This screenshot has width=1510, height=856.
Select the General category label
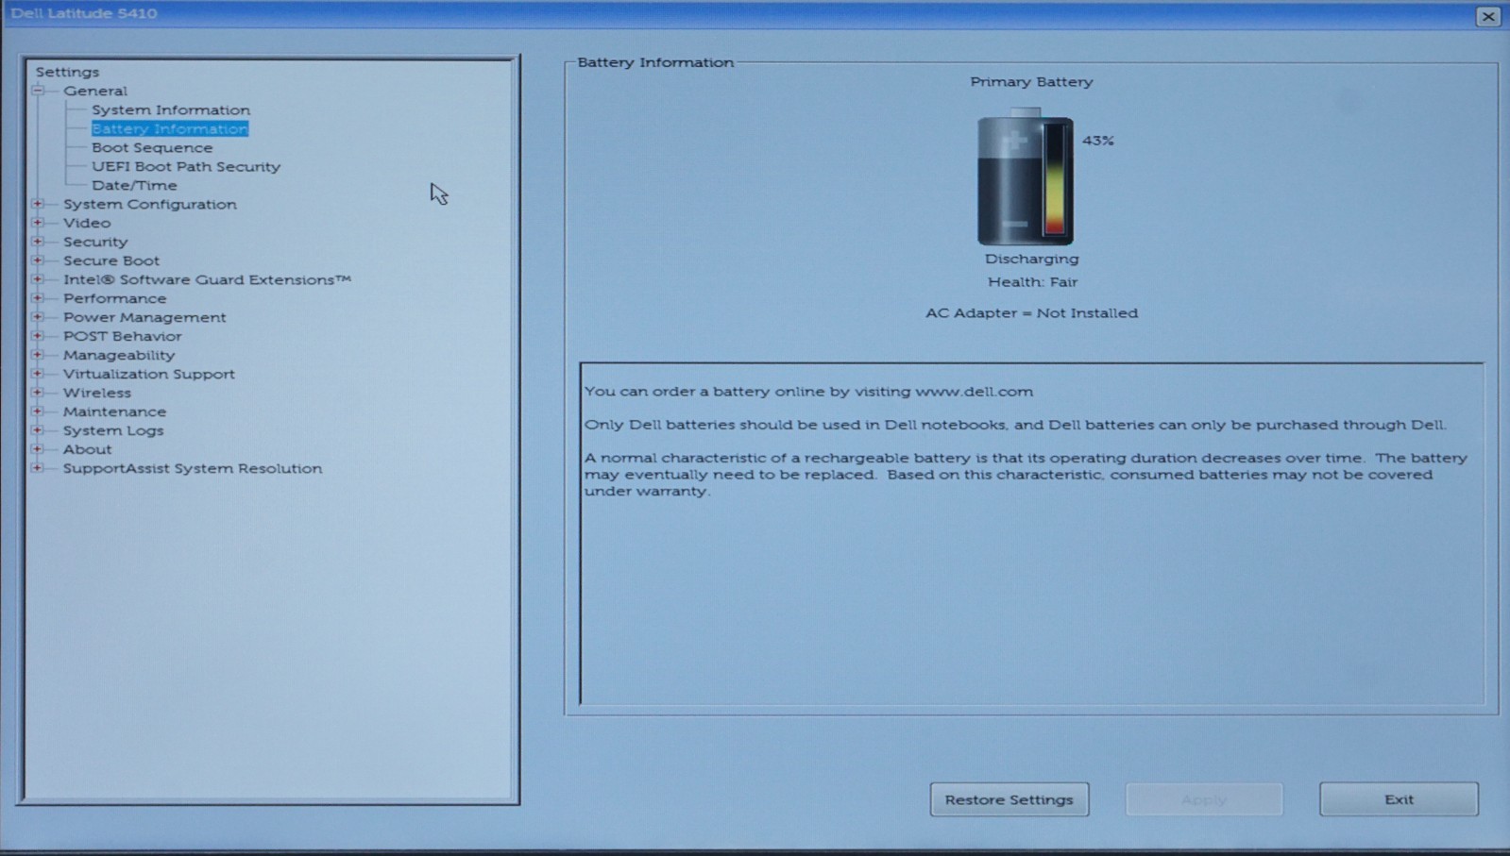95,91
